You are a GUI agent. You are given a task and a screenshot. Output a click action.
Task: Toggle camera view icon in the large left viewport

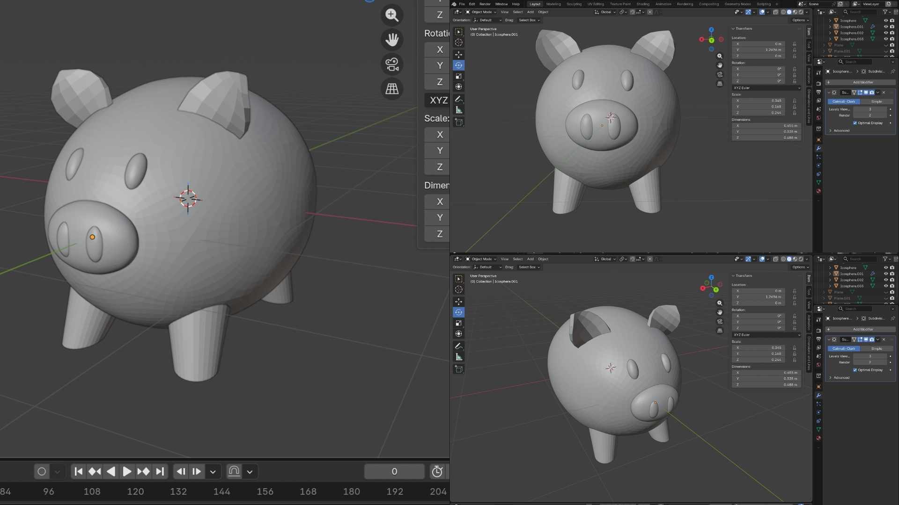coord(392,64)
